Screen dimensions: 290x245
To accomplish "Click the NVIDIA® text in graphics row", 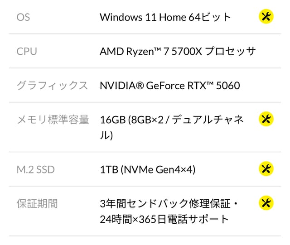I will click(121, 85).
